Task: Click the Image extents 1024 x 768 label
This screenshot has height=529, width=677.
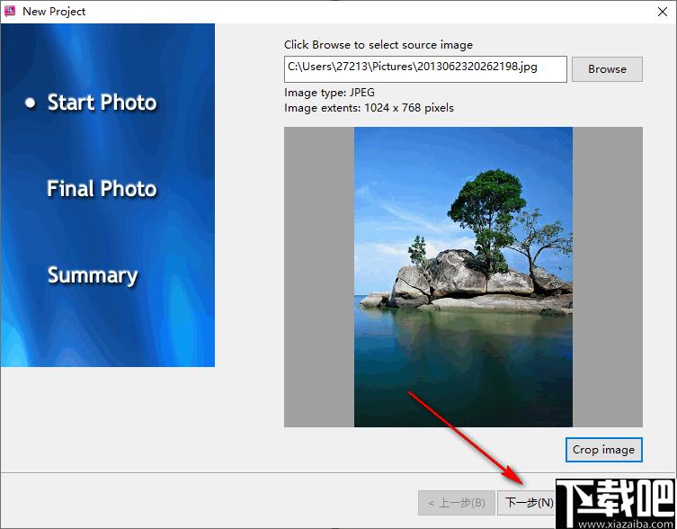Action: (369, 108)
